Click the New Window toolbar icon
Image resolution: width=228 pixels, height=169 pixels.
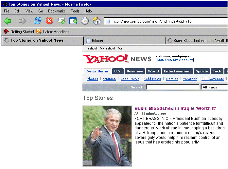73,21
